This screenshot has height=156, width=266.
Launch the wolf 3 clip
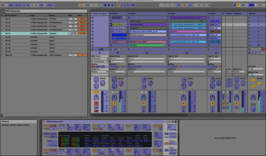tap(110, 42)
